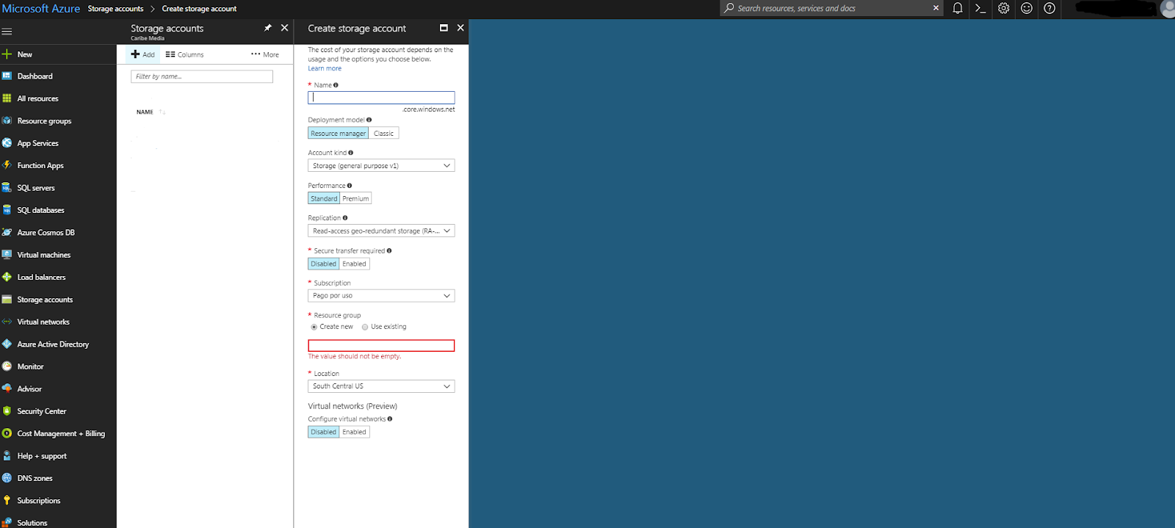Open the SQL servers icon
Image resolution: width=1175 pixels, height=528 pixels.
click(x=7, y=187)
